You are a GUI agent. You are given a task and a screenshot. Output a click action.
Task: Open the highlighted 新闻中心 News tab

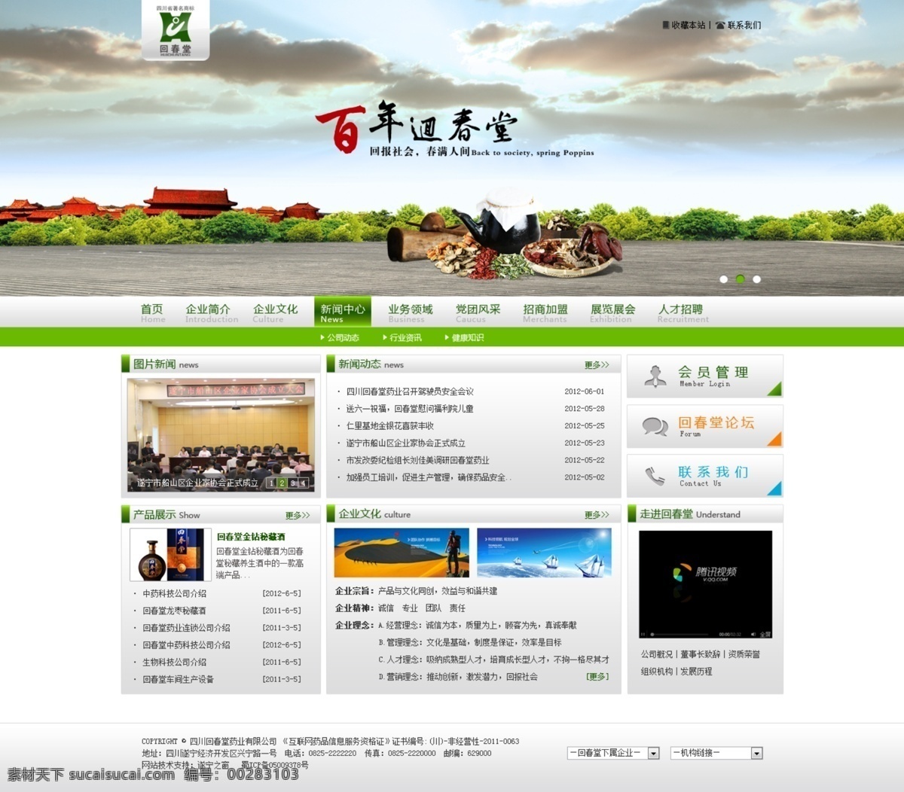coord(343,312)
